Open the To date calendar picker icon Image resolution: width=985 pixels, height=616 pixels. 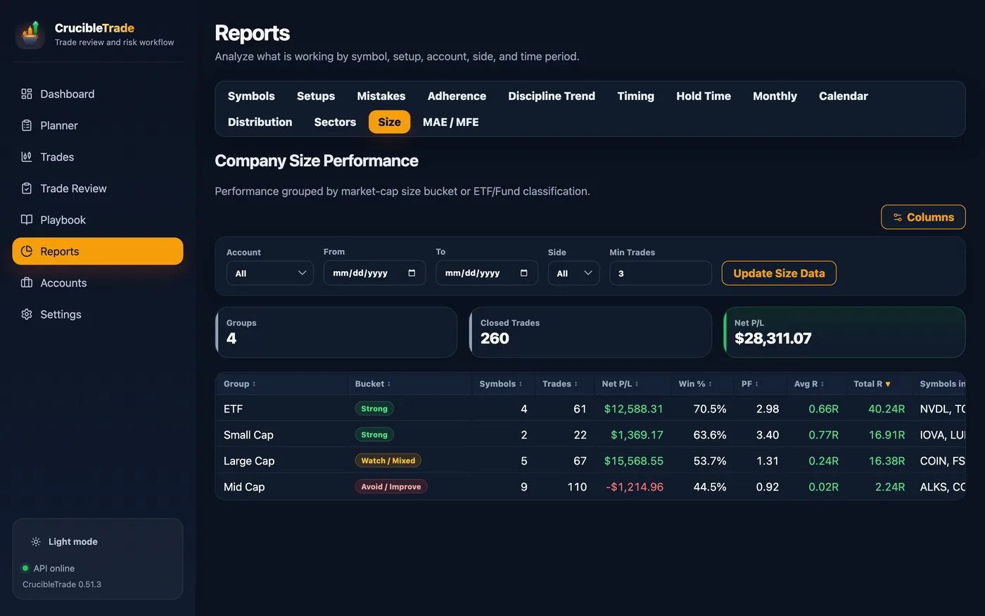(523, 273)
